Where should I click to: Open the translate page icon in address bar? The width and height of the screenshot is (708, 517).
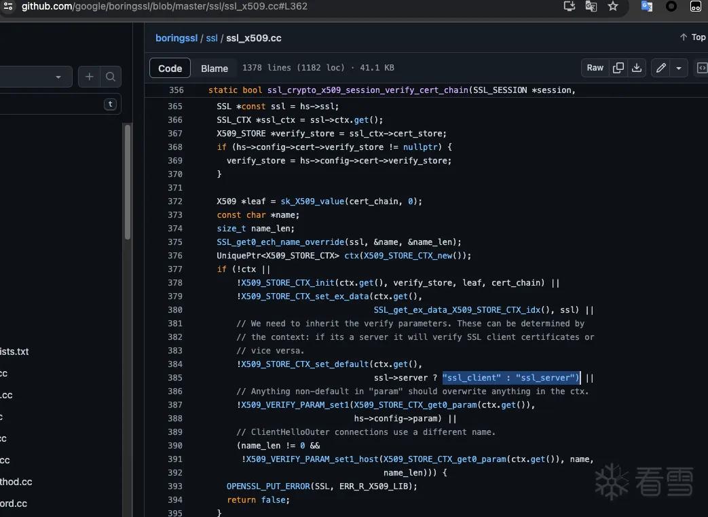point(591,6)
